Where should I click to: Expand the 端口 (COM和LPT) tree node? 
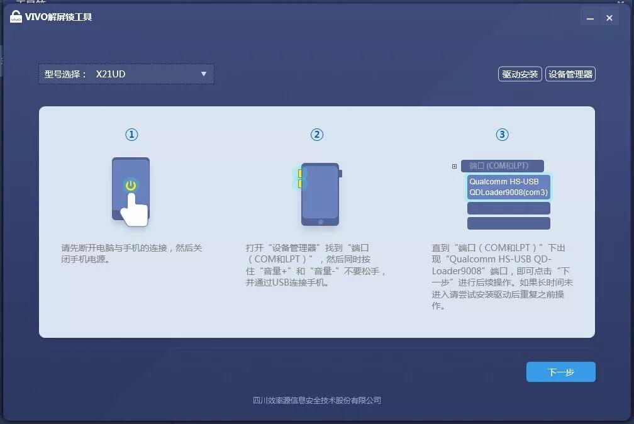(x=454, y=165)
